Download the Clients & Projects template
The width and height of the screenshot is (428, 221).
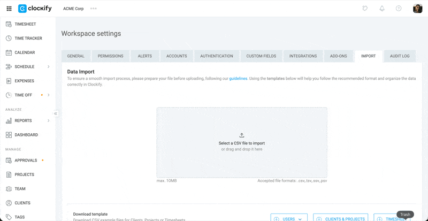coord(341,218)
